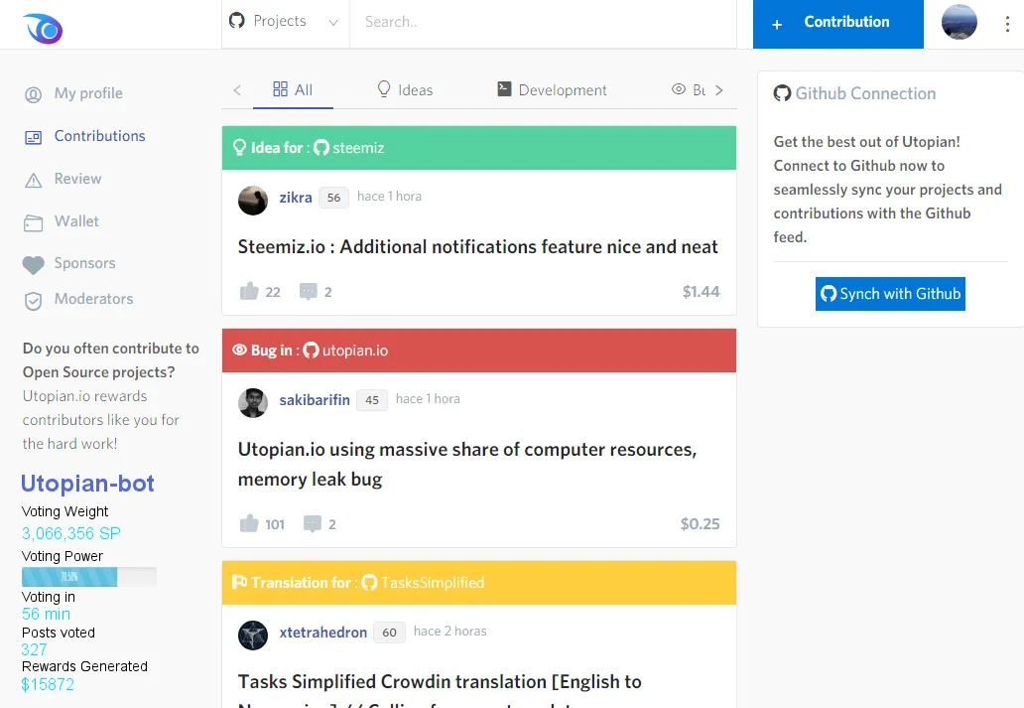1024x708 pixels.
Task: Click the 3,066,356 SP voting weight value
Action: point(71,533)
